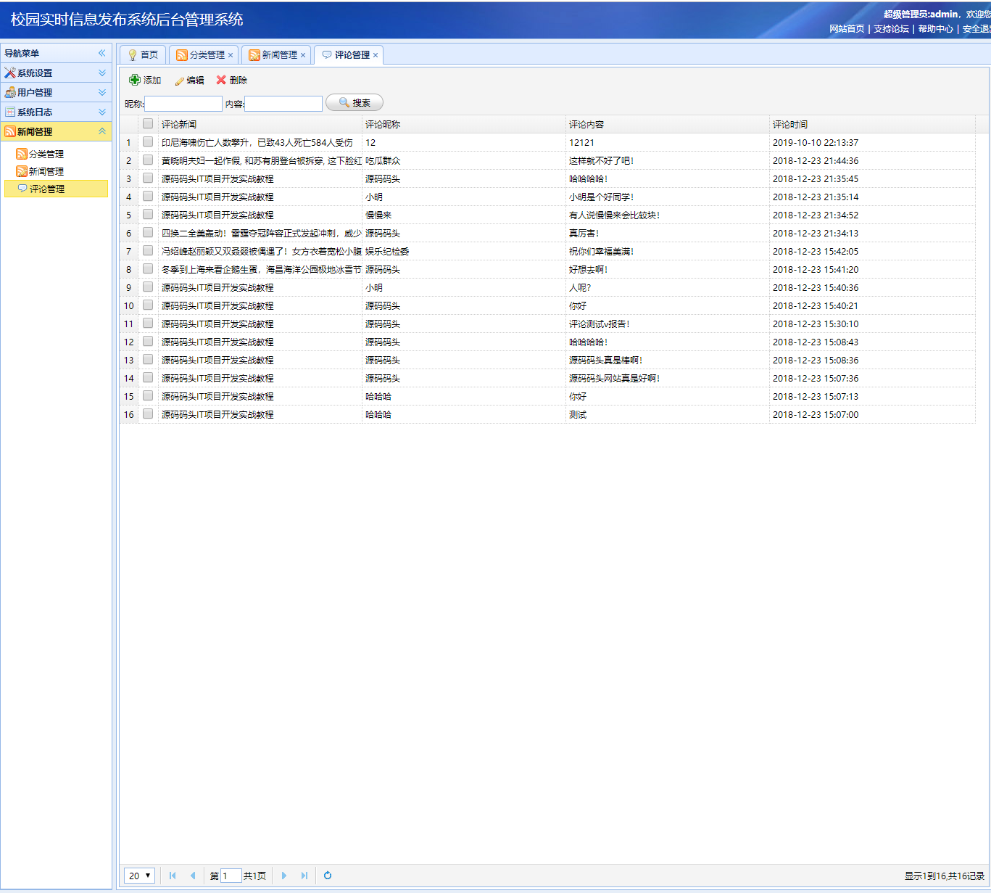Go to the first page with the pager icon
This screenshot has width=991, height=893.
173,876
